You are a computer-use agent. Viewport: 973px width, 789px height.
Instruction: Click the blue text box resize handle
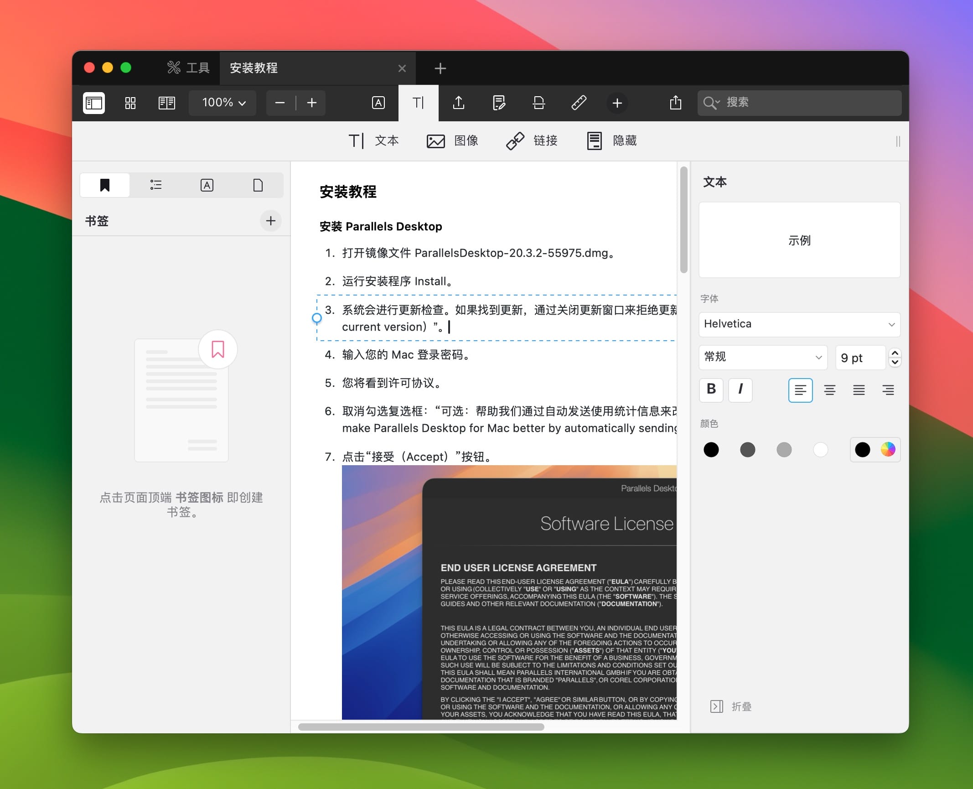317,318
